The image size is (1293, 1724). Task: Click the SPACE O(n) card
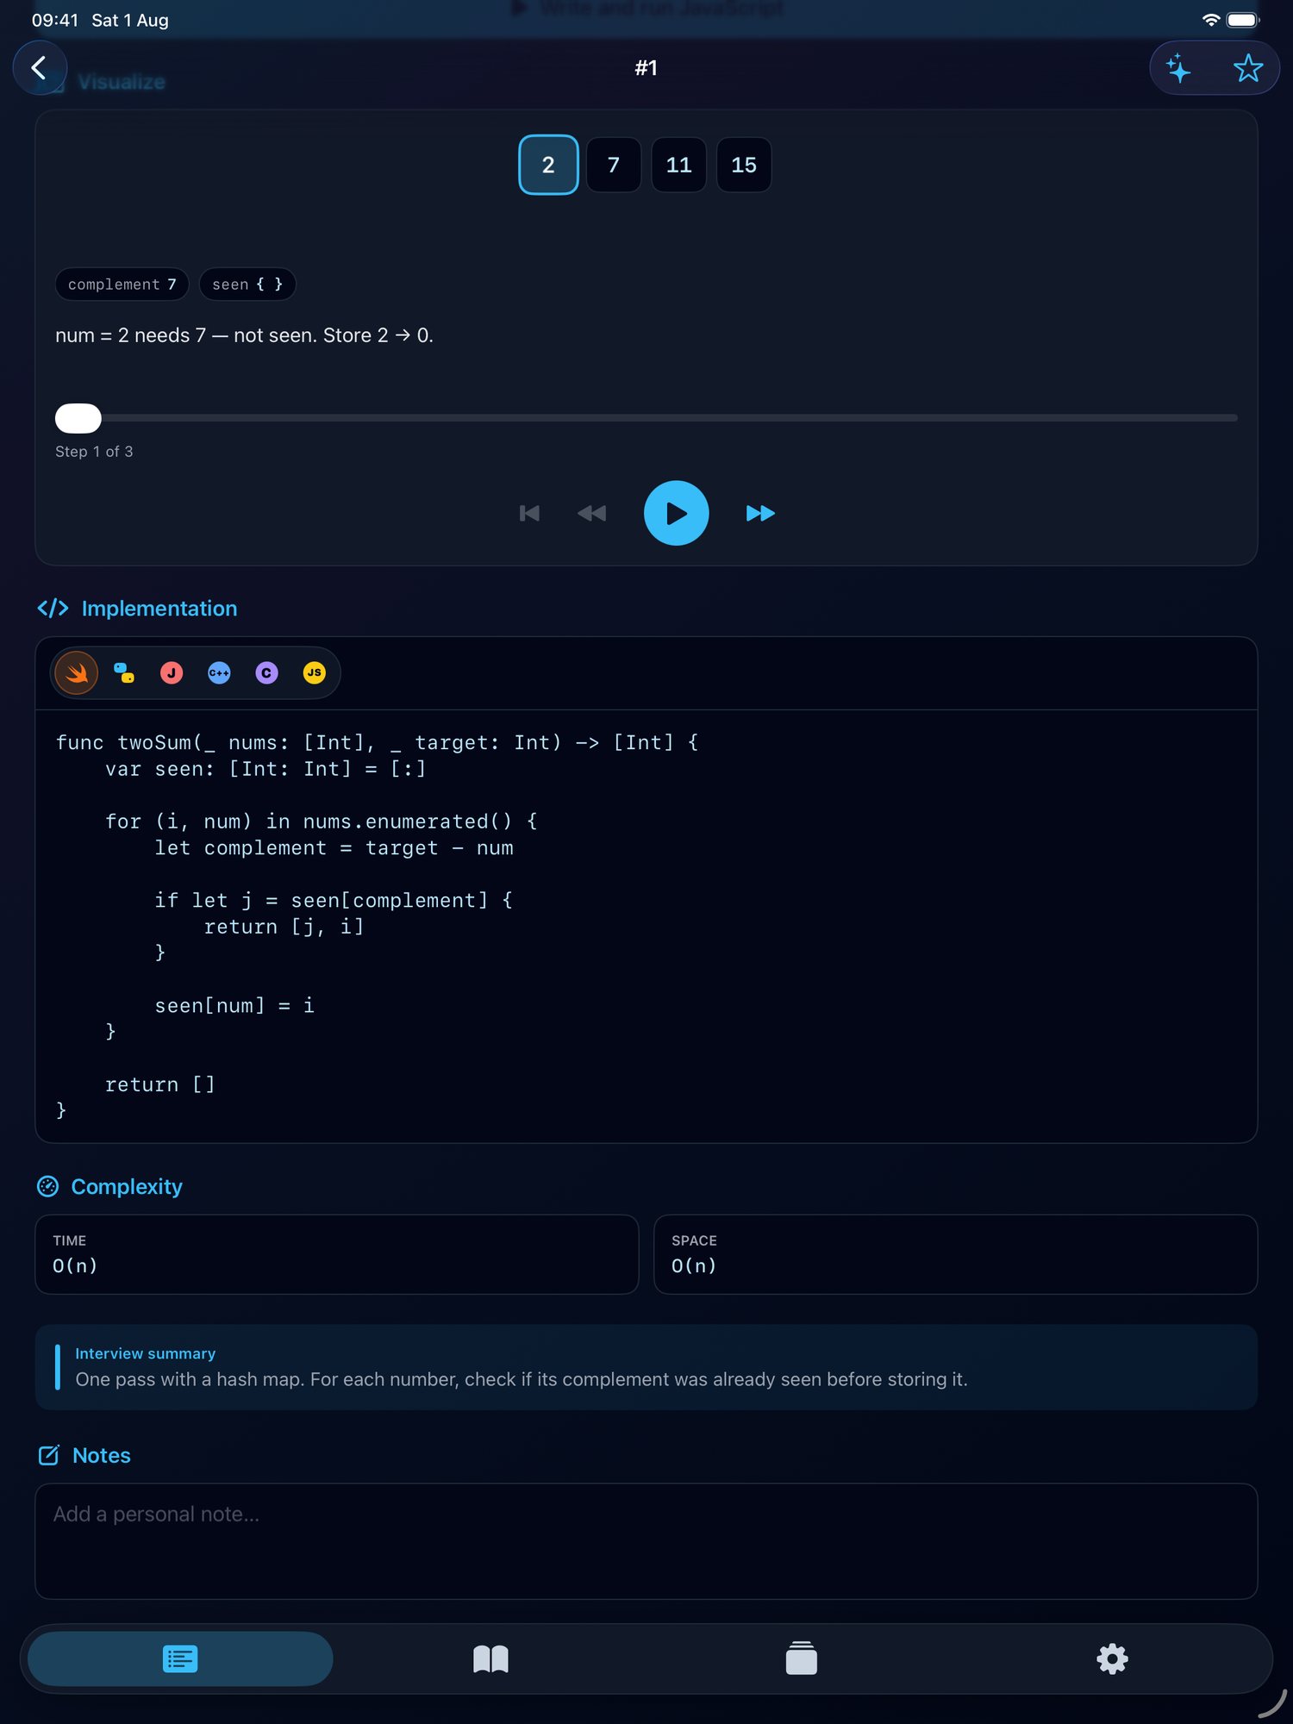tap(956, 1254)
